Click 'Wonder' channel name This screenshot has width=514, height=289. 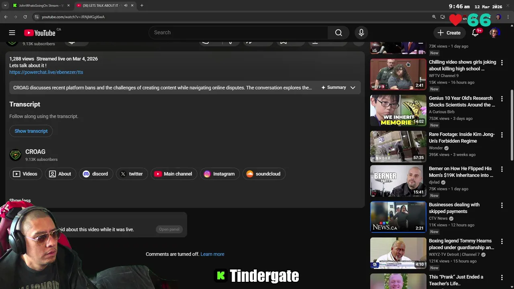[436, 148]
